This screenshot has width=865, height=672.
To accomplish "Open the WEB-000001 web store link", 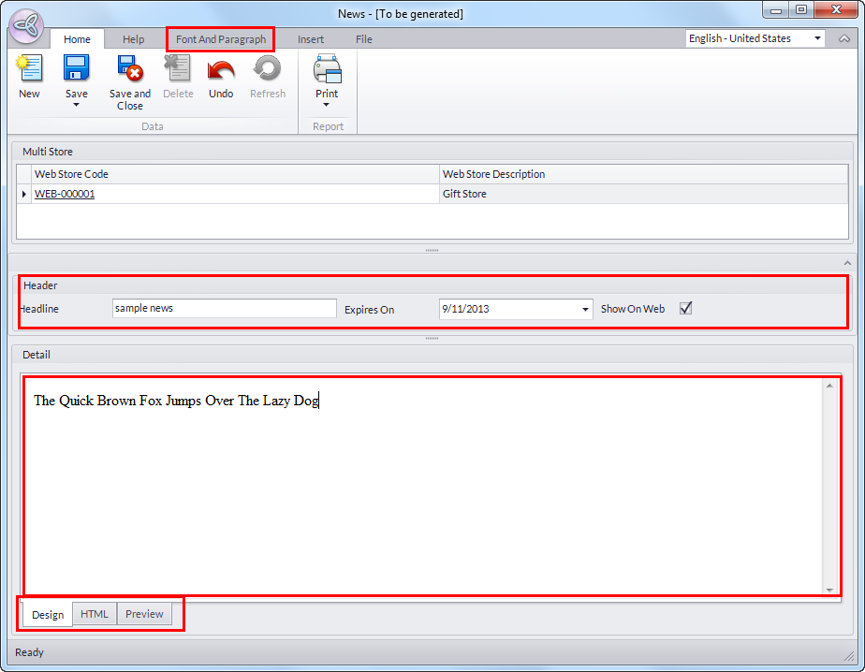I will 65,194.
